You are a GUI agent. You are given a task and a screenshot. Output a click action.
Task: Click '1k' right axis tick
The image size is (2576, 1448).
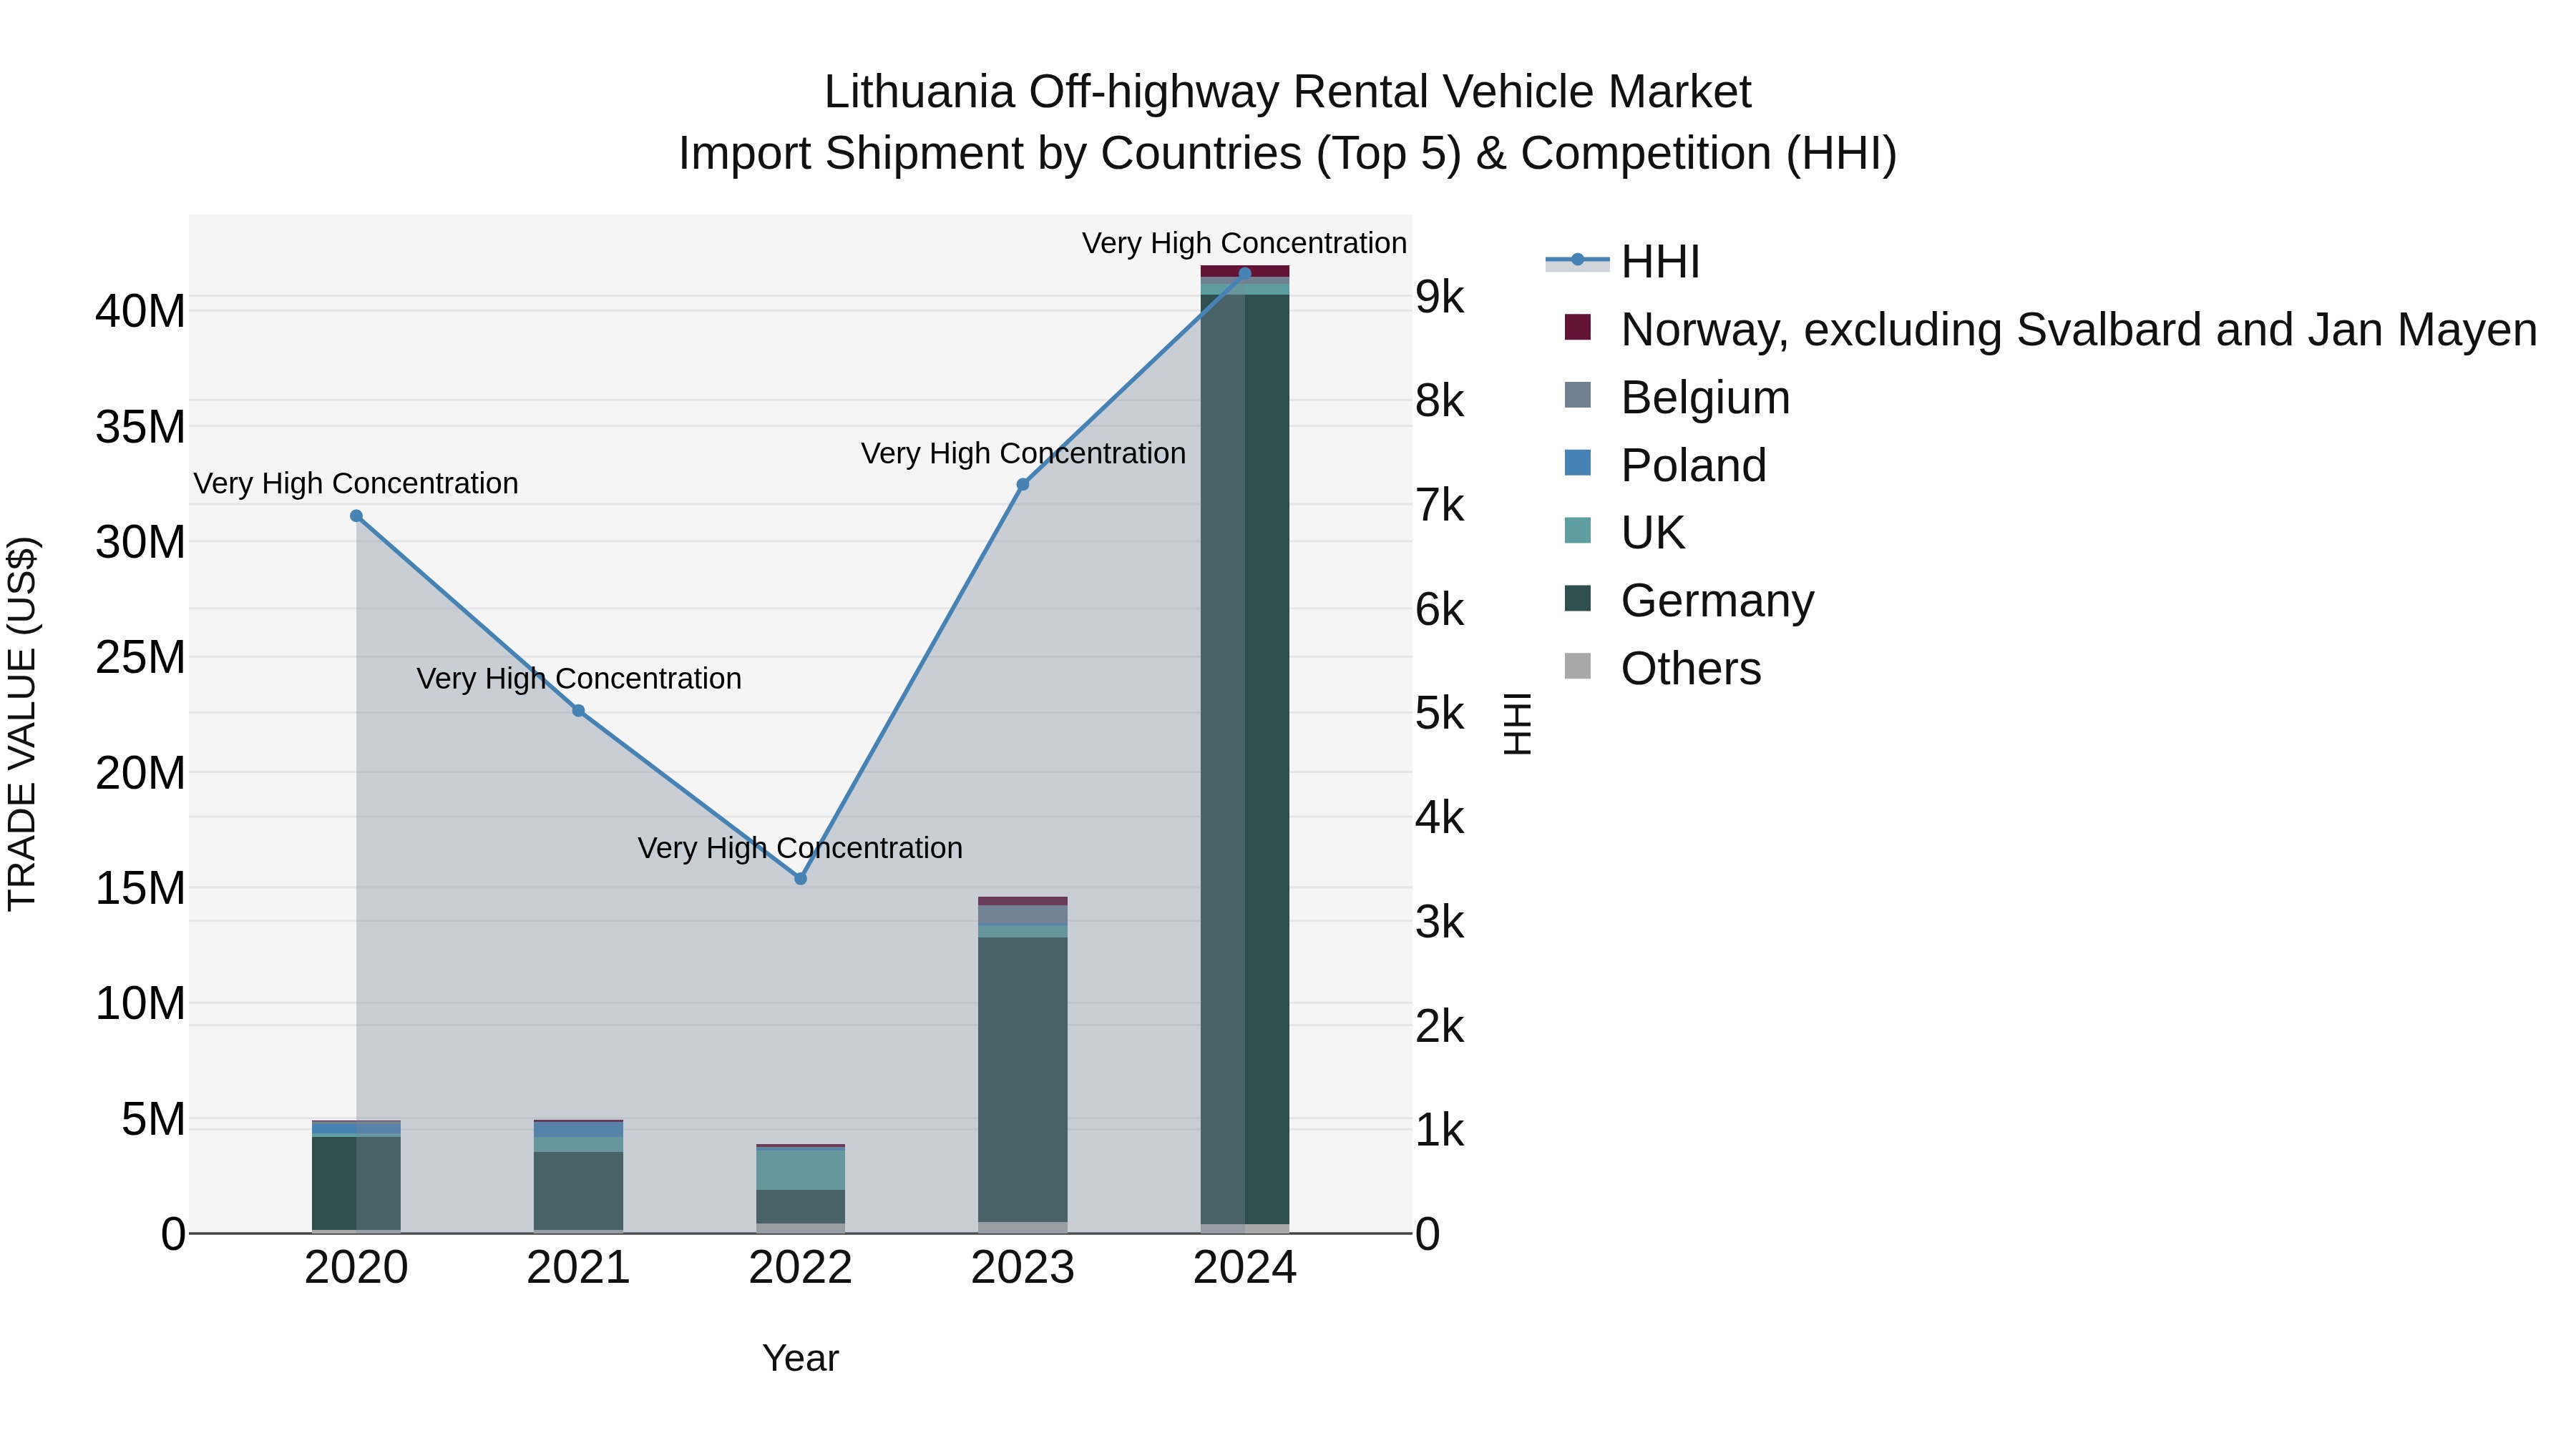click(x=1440, y=1131)
